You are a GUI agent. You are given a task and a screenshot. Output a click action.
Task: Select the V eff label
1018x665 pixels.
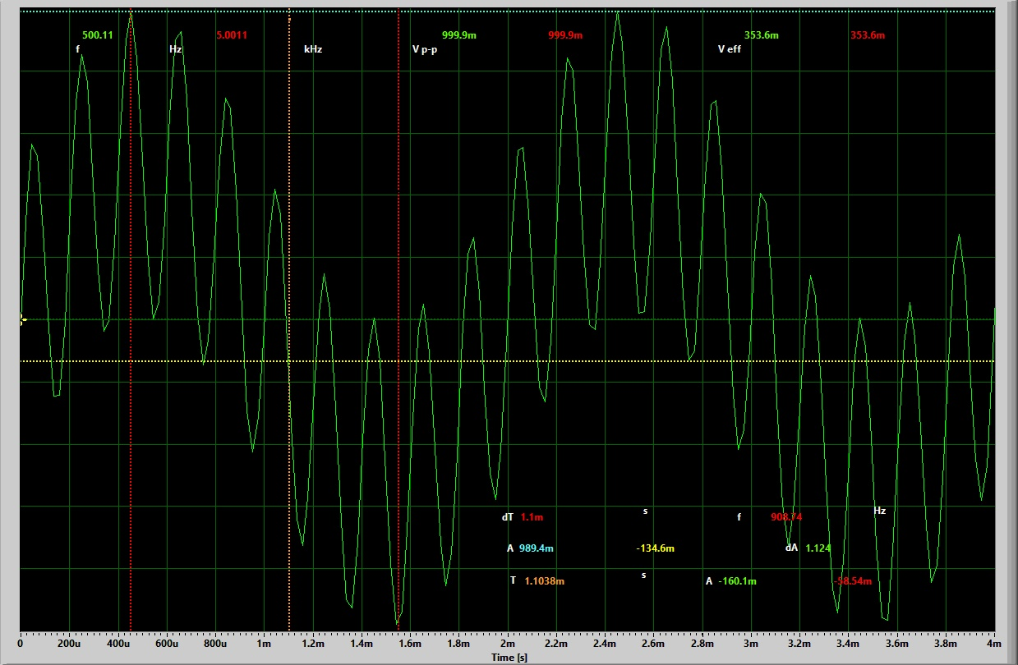pos(730,49)
